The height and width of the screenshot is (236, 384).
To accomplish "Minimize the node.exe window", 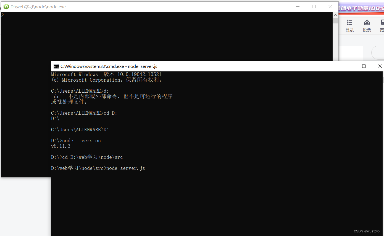I will click(298, 7).
